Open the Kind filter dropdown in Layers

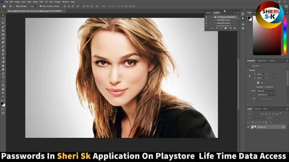pos(253,114)
